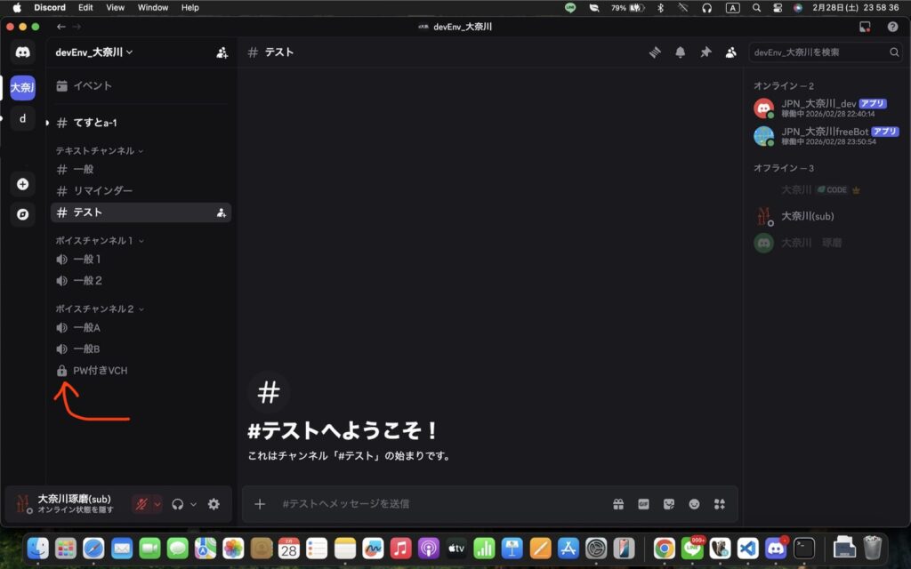The height and width of the screenshot is (569, 911).
Task: Add a server with plus icon
Action: point(23,185)
